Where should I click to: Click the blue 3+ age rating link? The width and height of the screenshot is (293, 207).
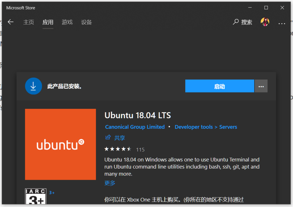point(52,193)
